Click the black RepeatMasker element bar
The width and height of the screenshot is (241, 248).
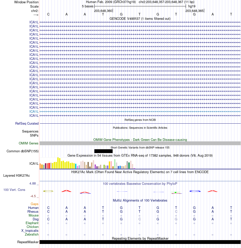pyautogui.click(x=140, y=242)
